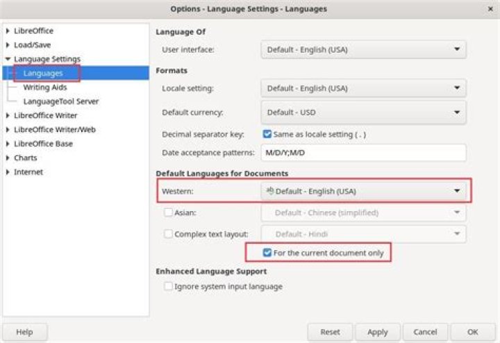
Task: Click the Cancel button
Action: 426,332
